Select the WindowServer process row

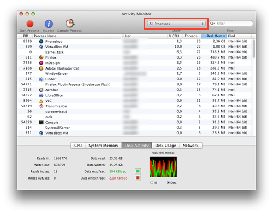tap(135, 74)
